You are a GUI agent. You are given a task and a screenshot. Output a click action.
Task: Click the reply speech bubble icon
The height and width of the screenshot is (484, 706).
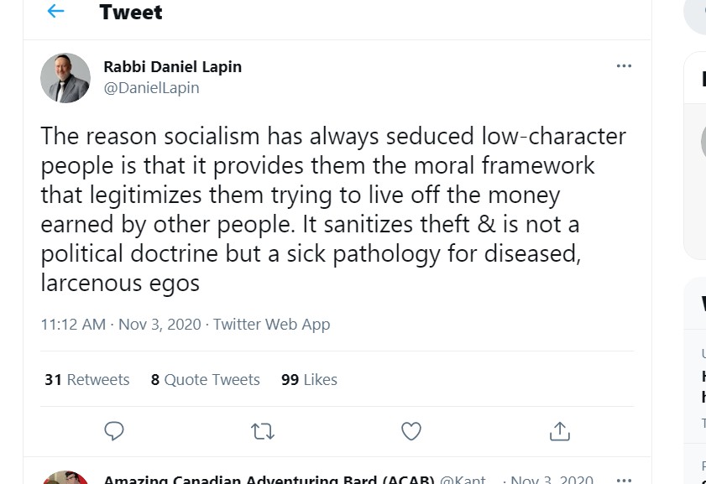[114, 431]
